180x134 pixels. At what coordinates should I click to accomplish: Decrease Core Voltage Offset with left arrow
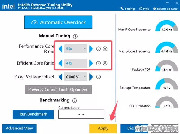(60, 77)
